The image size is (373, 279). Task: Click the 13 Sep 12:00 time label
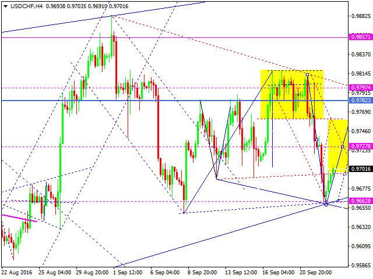[x=241, y=273]
